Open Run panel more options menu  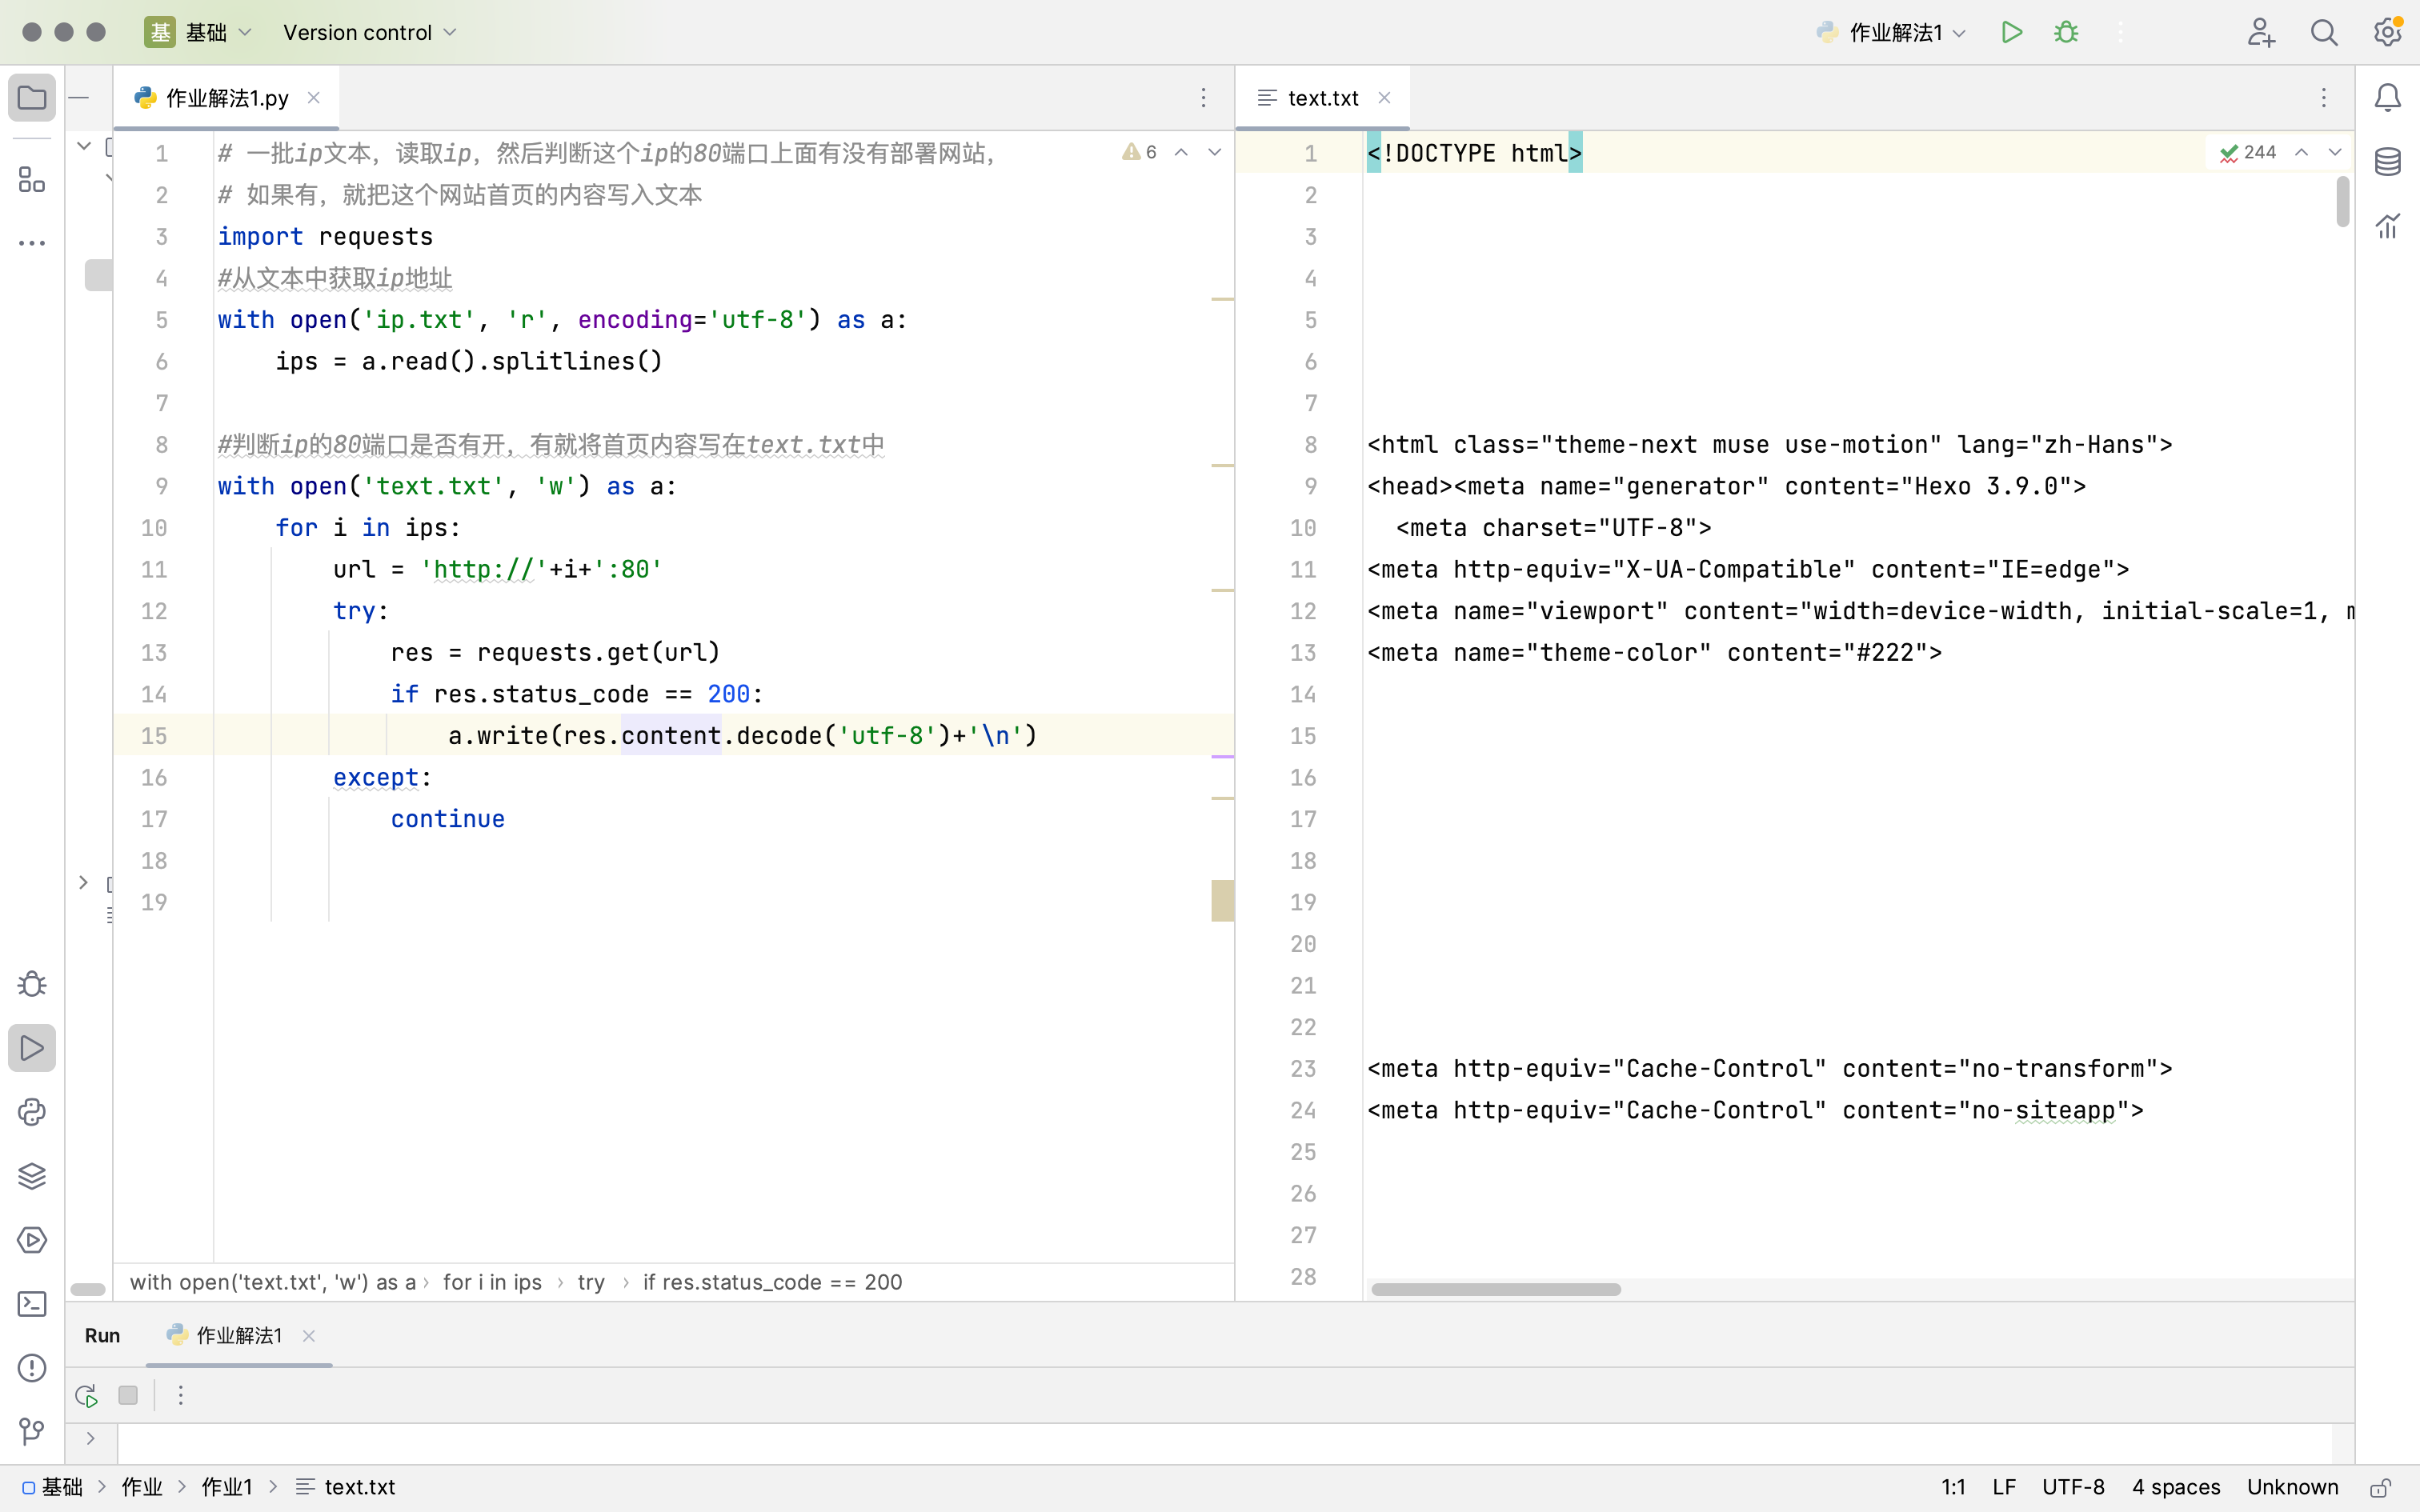181,1395
